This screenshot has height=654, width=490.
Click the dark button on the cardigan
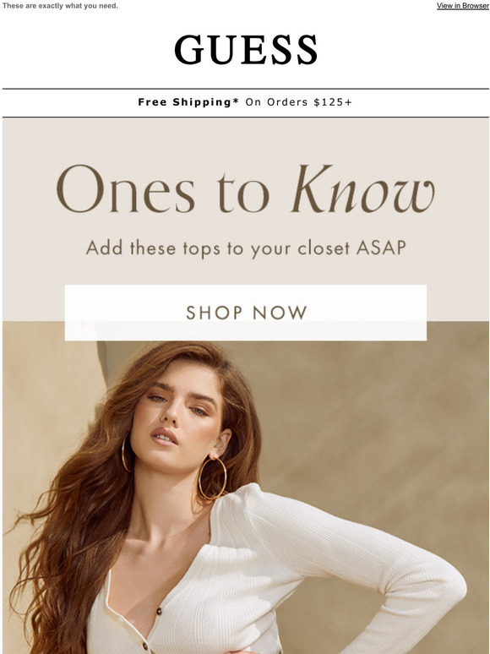[159, 611]
